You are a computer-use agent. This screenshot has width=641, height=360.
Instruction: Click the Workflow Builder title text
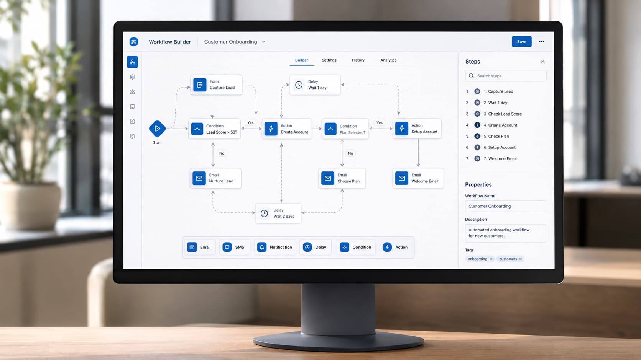coord(170,42)
